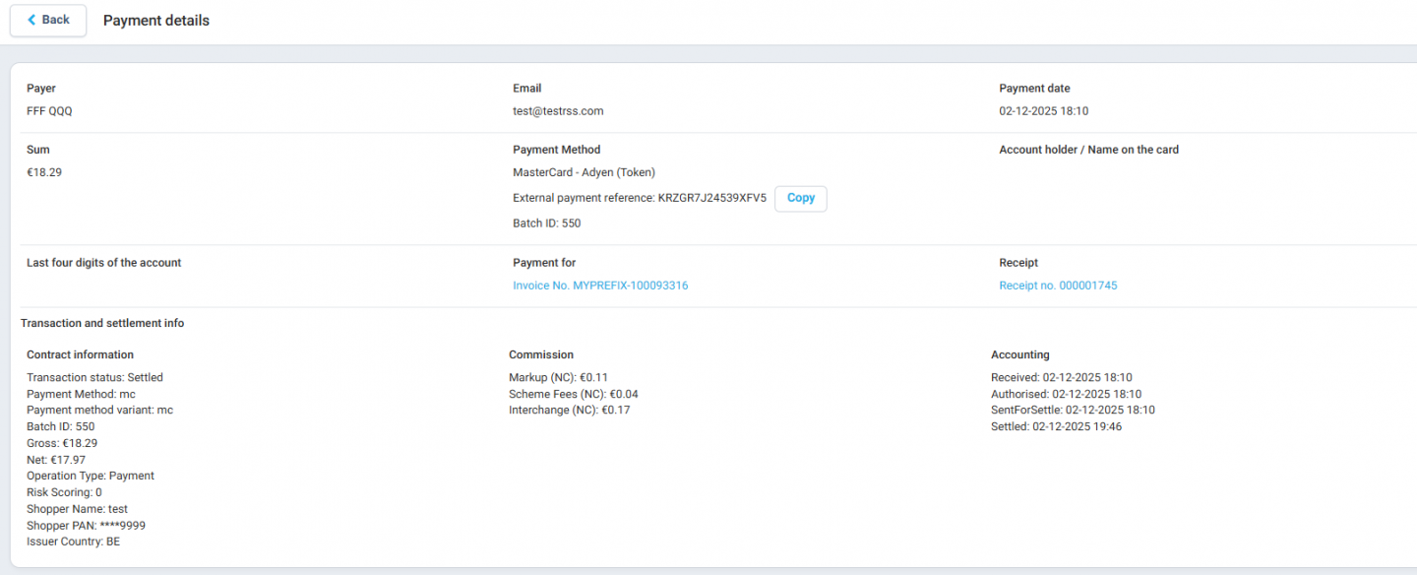Click the Net: €17.97 line
The height and width of the screenshot is (575, 1417).
(56, 460)
